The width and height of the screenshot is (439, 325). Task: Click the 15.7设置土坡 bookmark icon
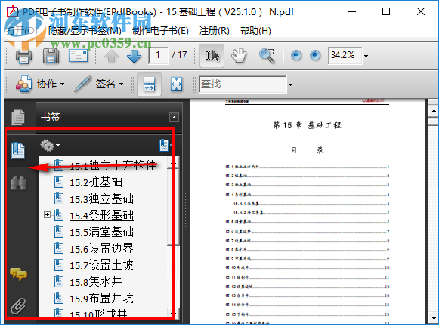click(59, 265)
